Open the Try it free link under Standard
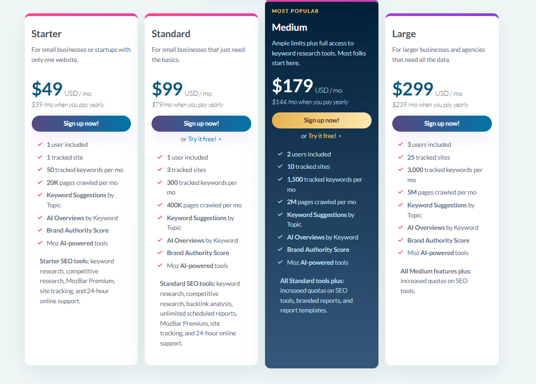Viewport: 536px width, 384px height. pos(202,139)
